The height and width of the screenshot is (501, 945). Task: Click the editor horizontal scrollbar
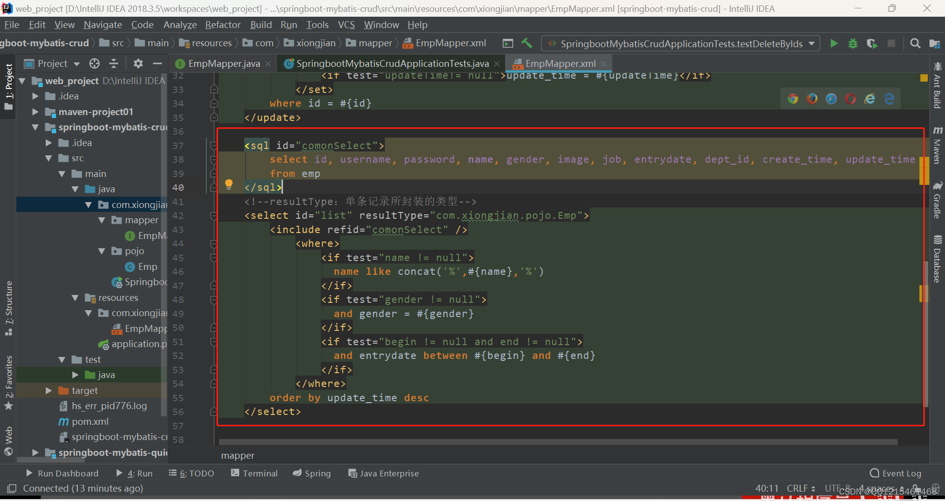[x=558, y=442]
